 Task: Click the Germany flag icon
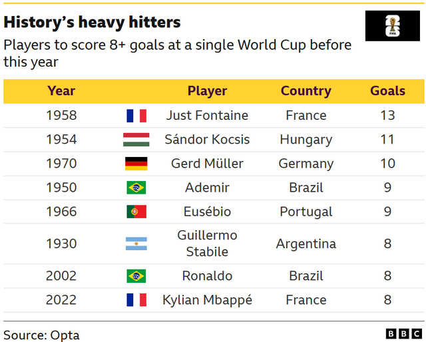coord(136,164)
